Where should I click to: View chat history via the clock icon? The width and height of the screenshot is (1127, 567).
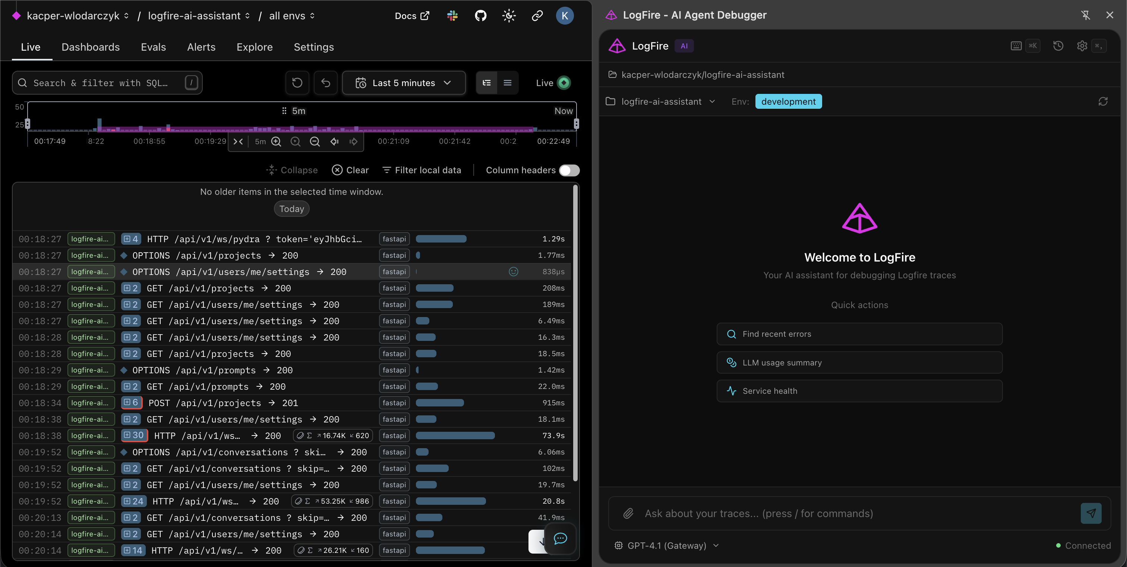[x=1058, y=46]
